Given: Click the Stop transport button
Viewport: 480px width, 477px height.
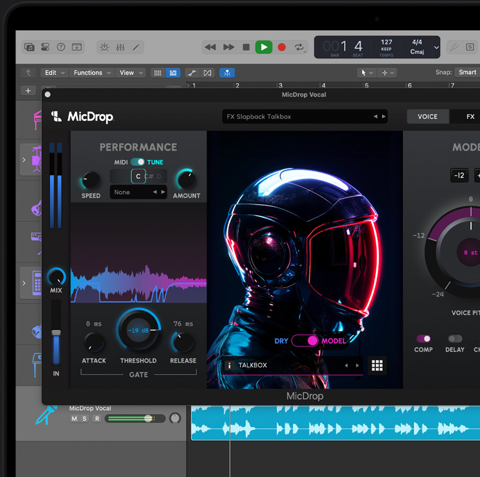Looking at the screenshot, I should click(x=246, y=47).
